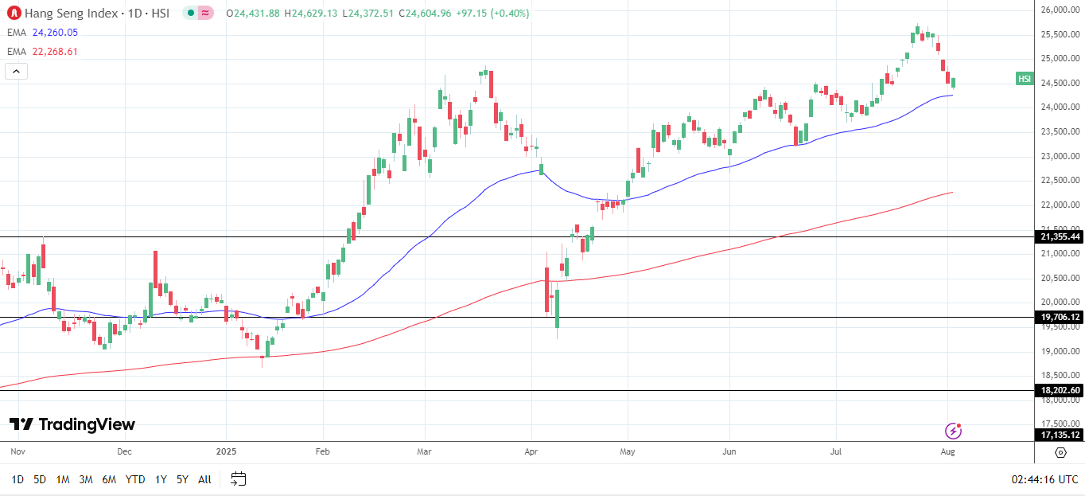The height and width of the screenshot is (496, 1085).
Task: Click the Mar label on time axis
Action: [425, 451]
